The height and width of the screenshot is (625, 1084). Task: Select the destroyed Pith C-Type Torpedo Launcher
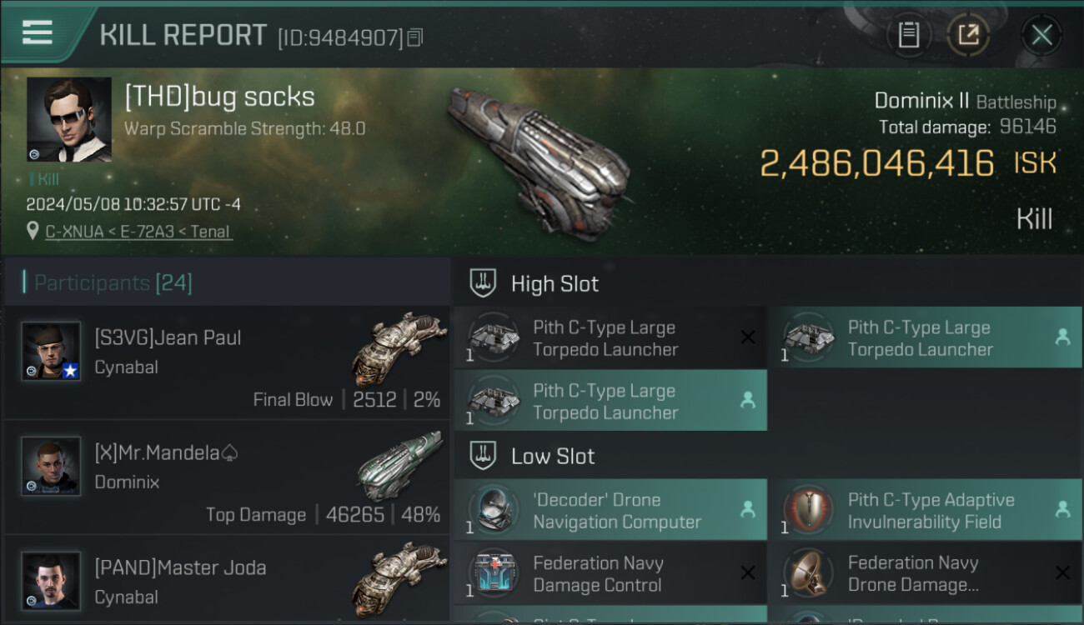(610, 338)
